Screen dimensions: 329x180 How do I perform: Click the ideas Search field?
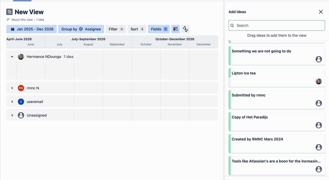tap(277, 25)
